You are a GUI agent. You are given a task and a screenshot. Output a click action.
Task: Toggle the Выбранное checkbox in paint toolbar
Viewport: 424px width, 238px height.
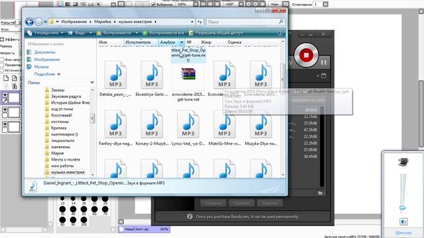pos(154,5)
